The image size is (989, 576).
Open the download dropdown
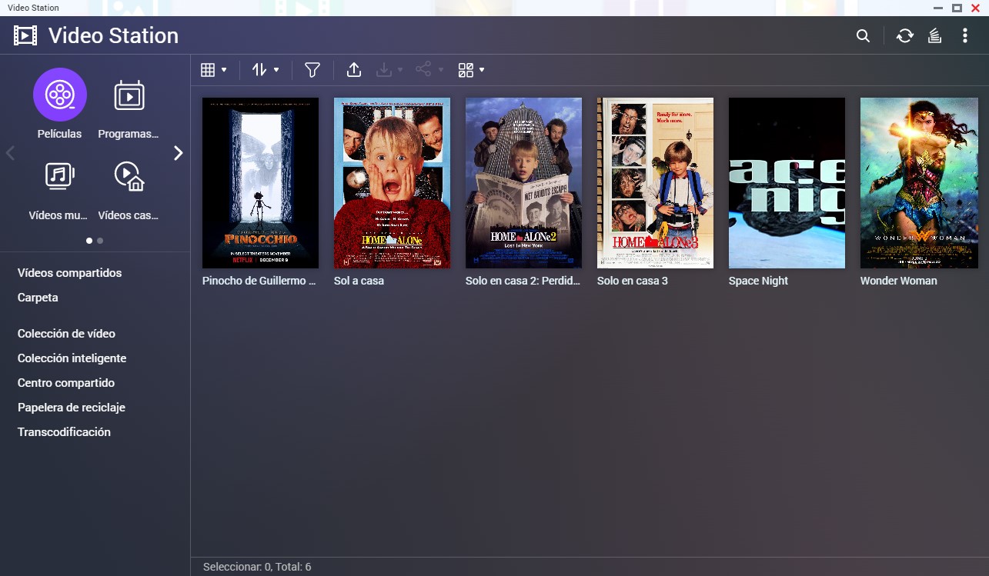pos(389,70)
